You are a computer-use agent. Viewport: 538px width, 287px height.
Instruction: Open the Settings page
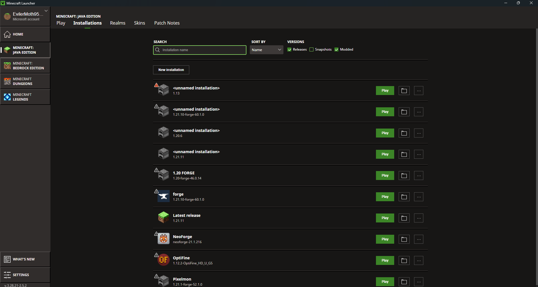(25, 275)
